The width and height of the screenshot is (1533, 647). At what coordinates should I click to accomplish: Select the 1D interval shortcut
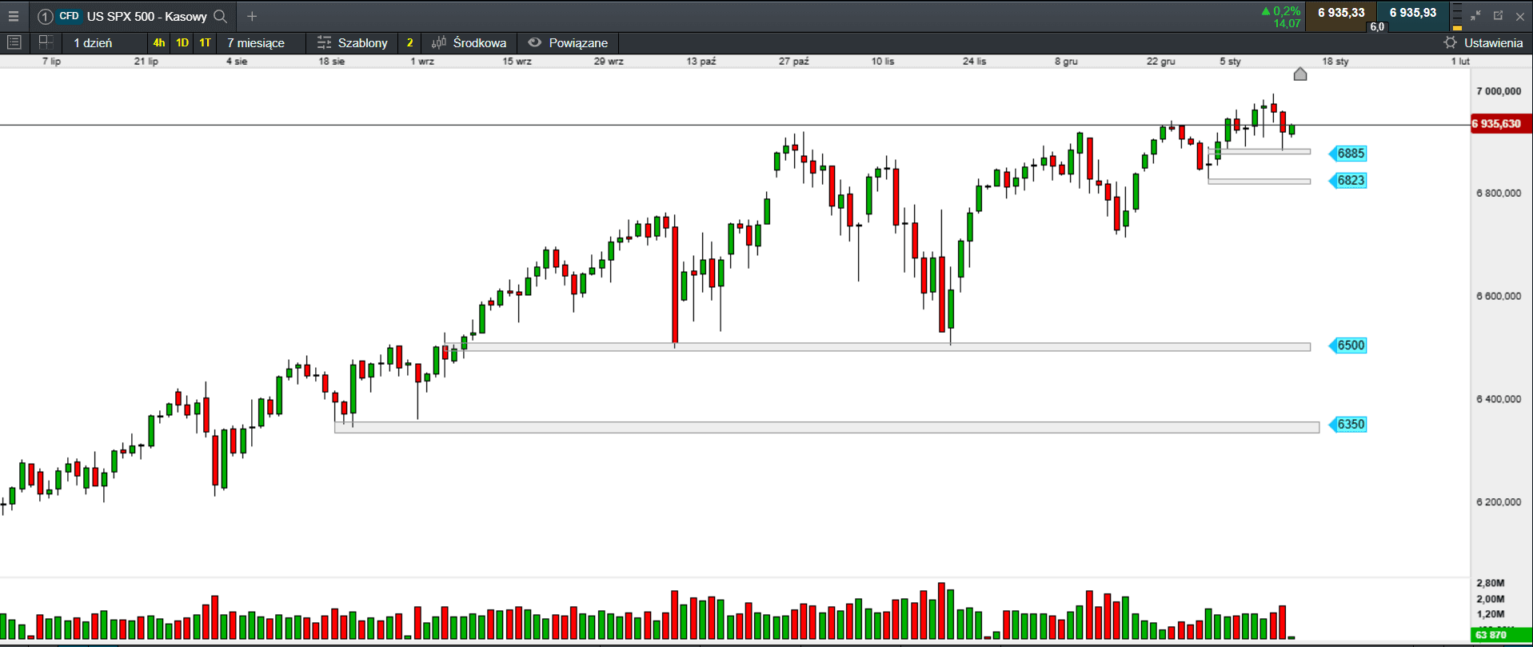(x=182, y=42)
